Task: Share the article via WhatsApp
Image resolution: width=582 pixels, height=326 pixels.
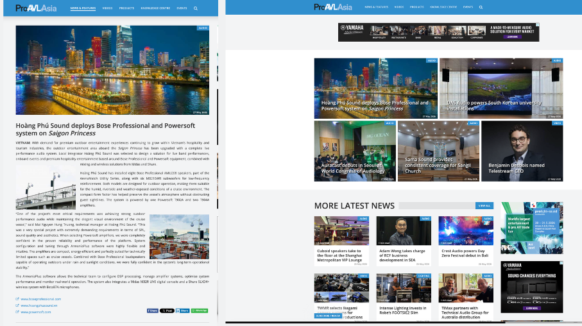Action: [x=200, y=311]
